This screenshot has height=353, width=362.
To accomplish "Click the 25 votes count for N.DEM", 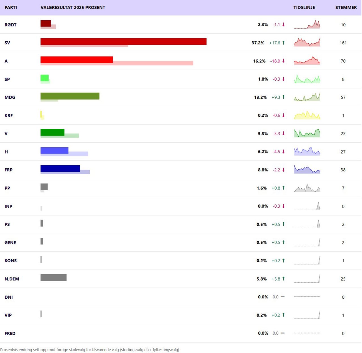I will pyautogui.click(x=343, y=279).
